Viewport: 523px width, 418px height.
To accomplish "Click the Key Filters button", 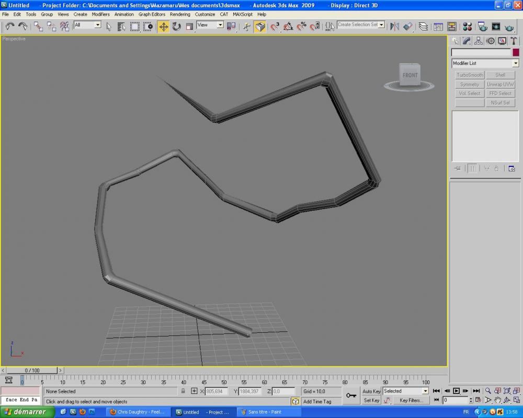I will pyautogui.click(x=411, y=400).
